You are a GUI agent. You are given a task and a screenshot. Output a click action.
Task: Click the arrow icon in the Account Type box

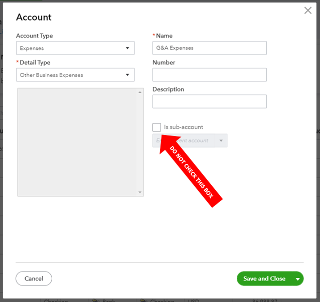127,48
